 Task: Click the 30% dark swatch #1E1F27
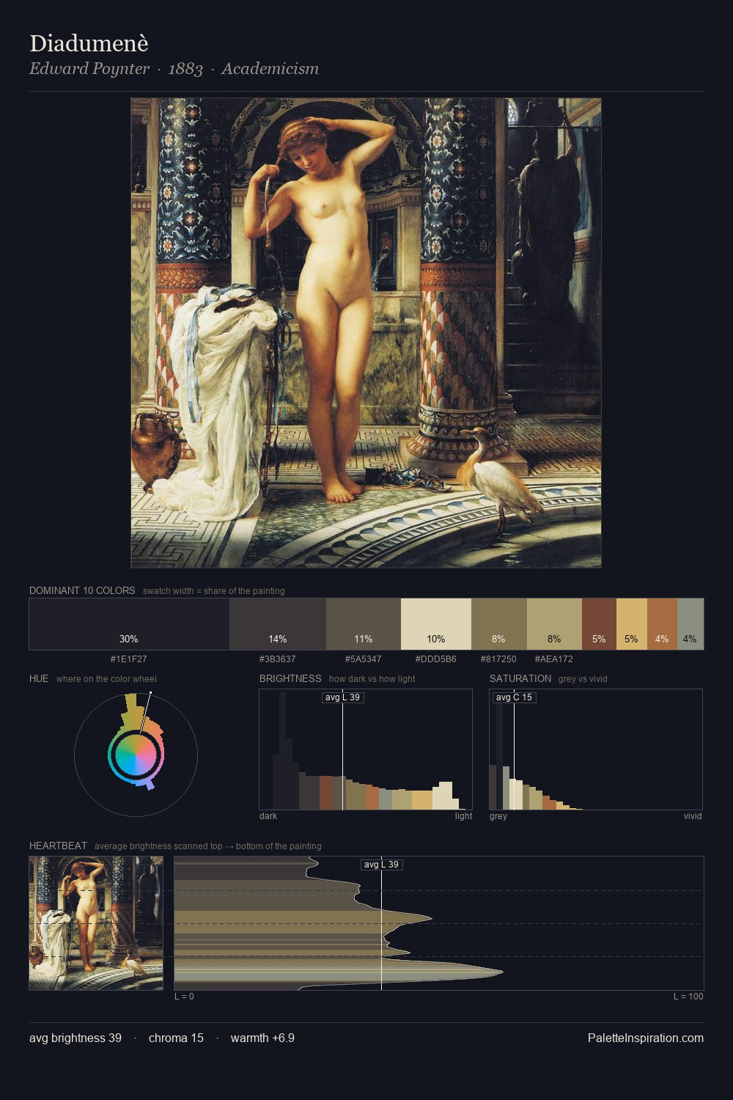129,624
